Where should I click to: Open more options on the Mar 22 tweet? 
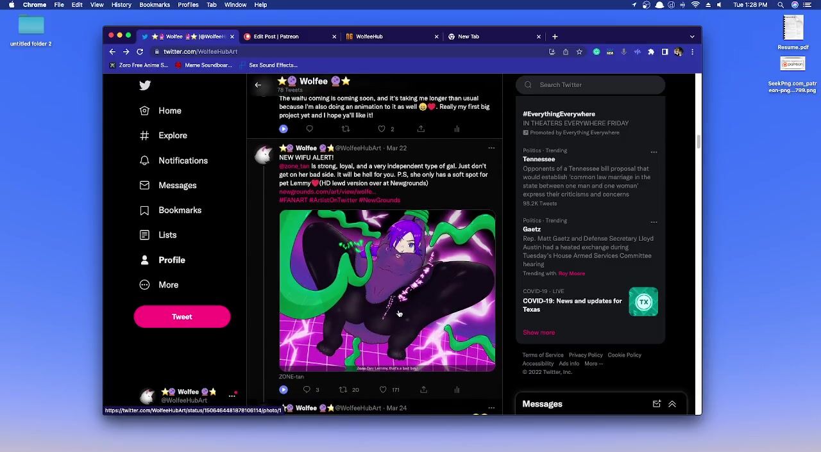pos(491,148)
